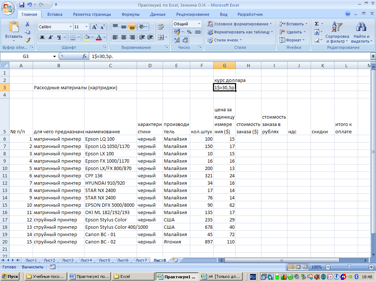This screenshot has width=376, height=282.
Task: Toggle italic К formatting
Action: pyautogui.click(x=51, y=37)
